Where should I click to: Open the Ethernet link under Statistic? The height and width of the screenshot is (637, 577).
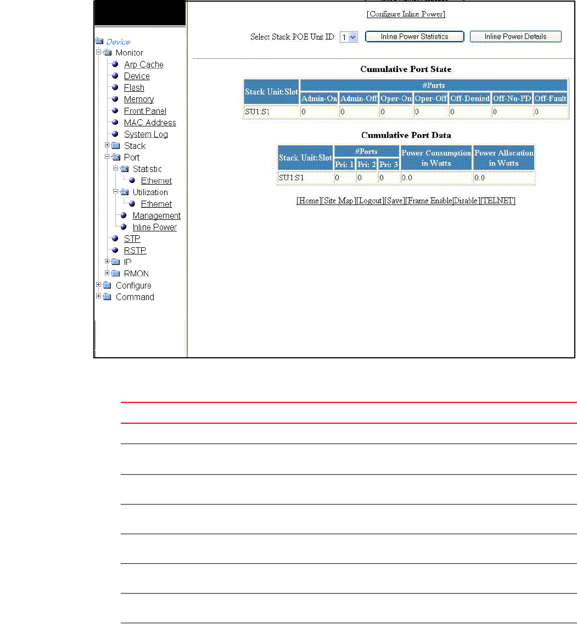pos(156,181)
